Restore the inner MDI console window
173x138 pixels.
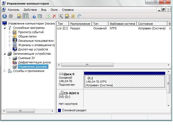164,10
